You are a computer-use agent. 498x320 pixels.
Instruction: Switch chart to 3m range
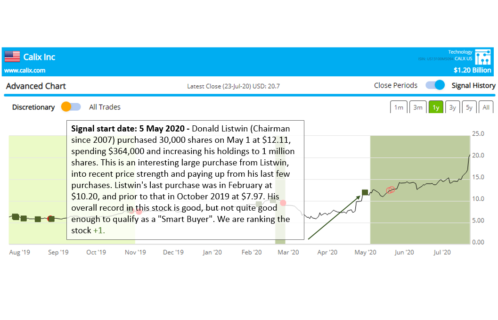click(417, 107)
